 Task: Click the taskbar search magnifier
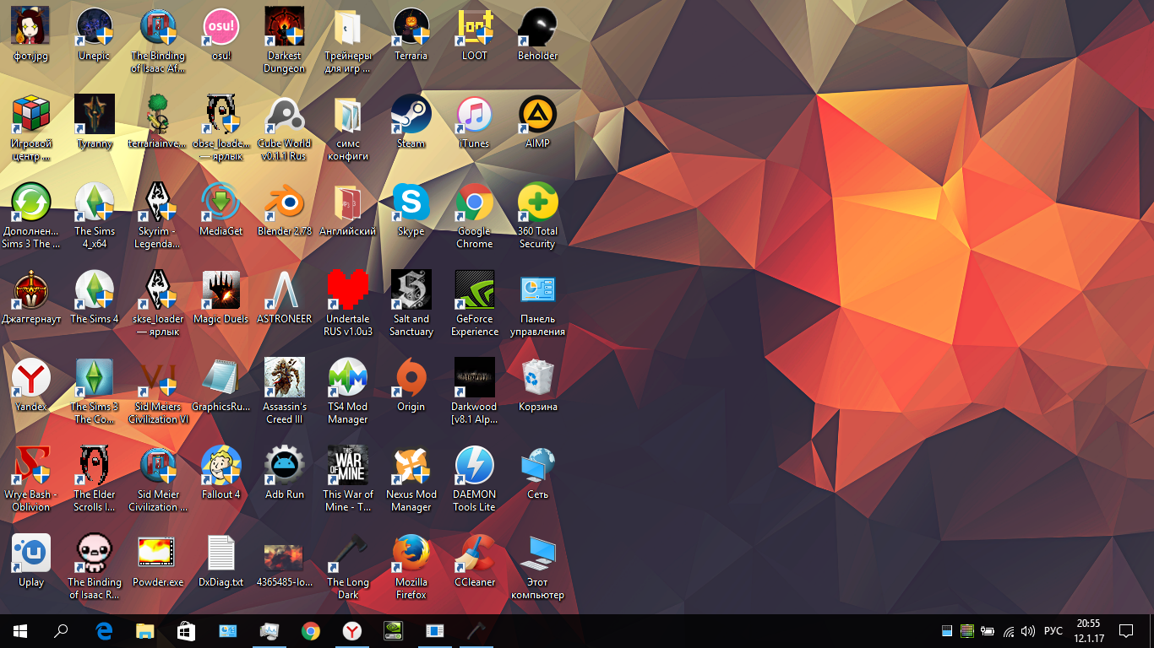[61, 631]
